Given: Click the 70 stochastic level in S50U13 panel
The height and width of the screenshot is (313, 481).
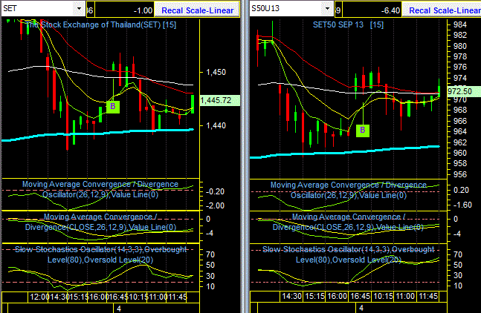Looking at the screenshot, I should tap(458, 254).
